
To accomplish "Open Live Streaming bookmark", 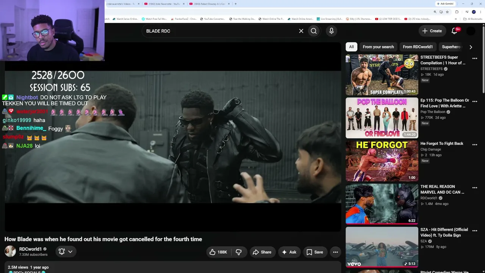I will click(x=330, y=19).
